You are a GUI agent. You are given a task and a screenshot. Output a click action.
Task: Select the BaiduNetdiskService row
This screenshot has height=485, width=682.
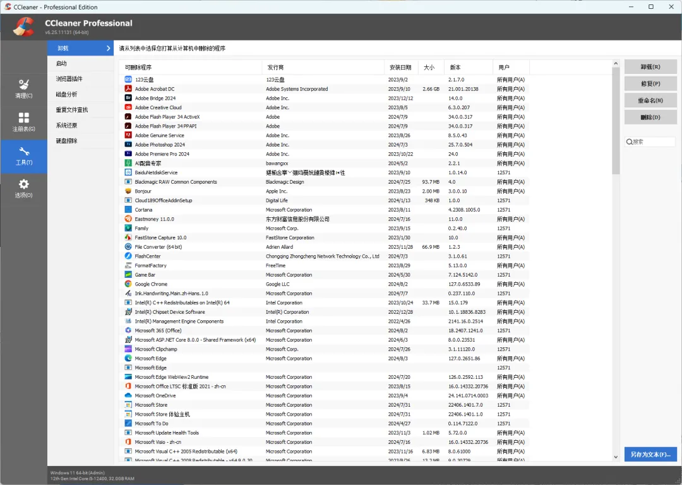324,172
